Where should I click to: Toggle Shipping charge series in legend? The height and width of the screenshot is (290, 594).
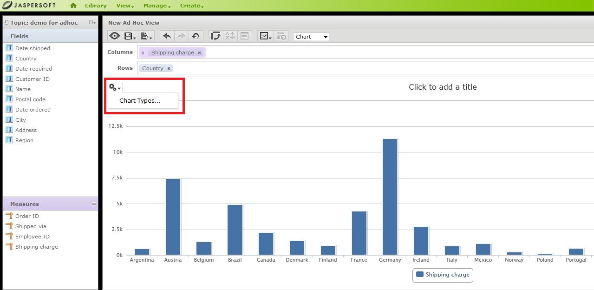(443, 275)
